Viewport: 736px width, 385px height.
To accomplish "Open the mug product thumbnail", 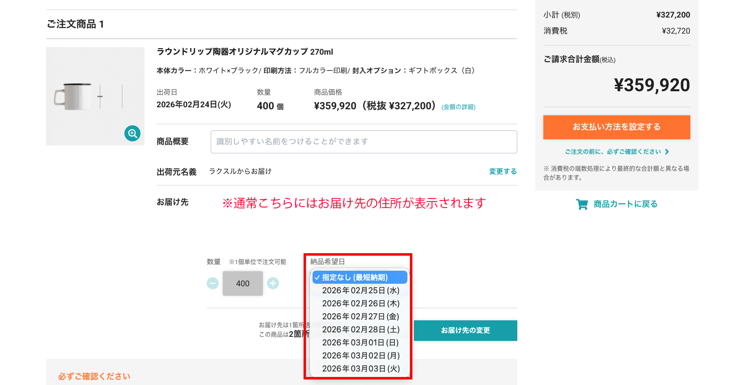I will click(95, 96).
